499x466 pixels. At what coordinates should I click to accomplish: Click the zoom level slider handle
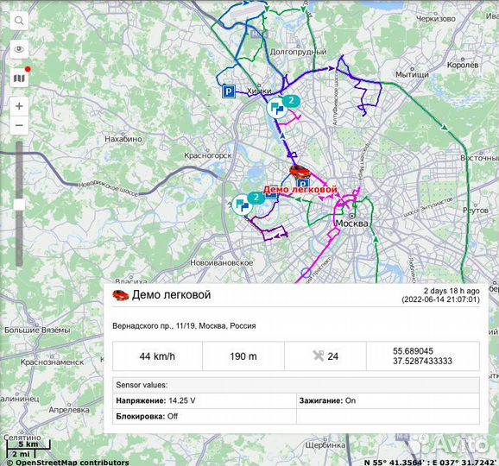19,205
